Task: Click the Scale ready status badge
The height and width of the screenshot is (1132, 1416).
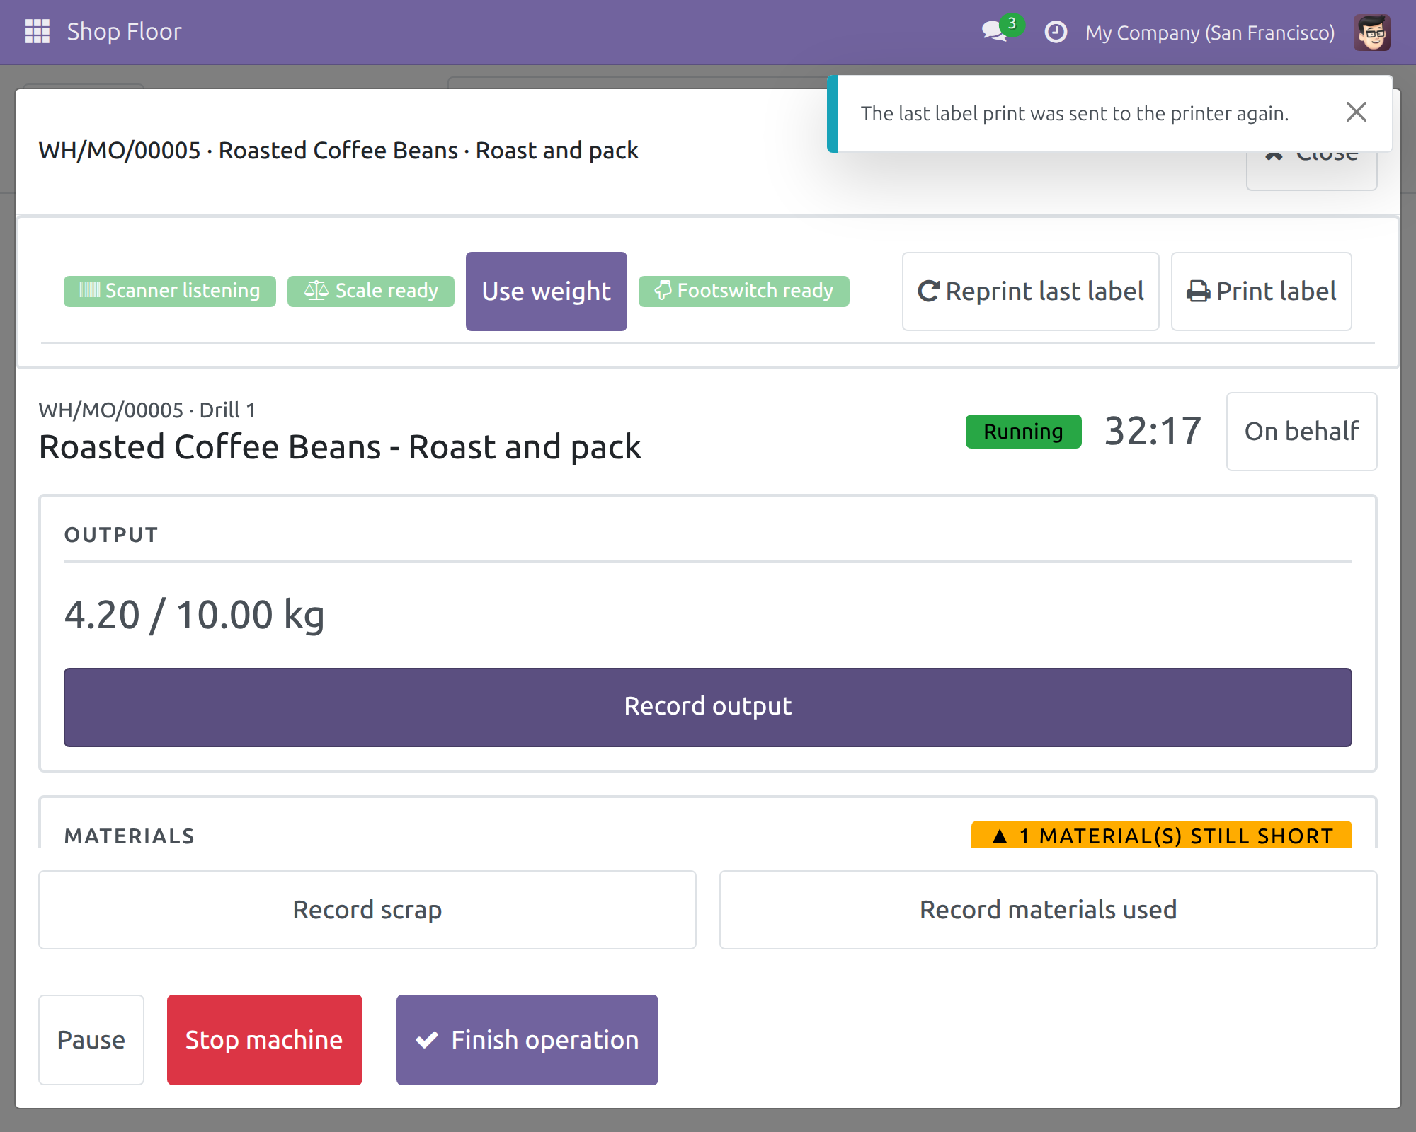Action: tap(371, 291)
